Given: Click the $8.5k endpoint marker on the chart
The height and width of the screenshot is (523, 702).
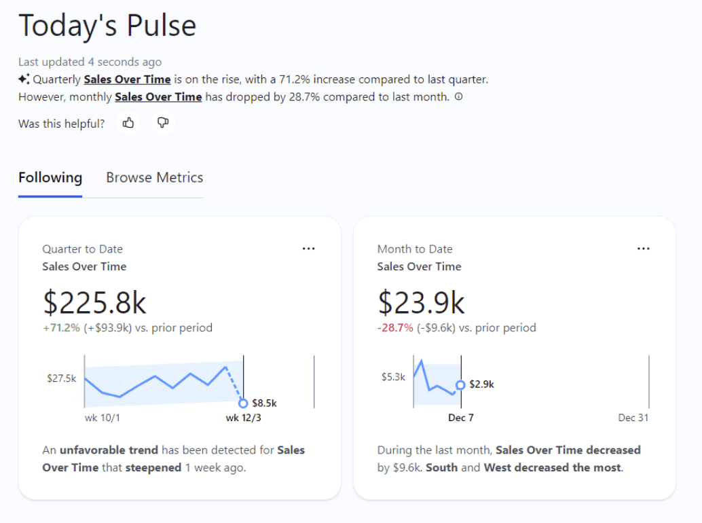Looking at the screenshot, I should [244, 403].
